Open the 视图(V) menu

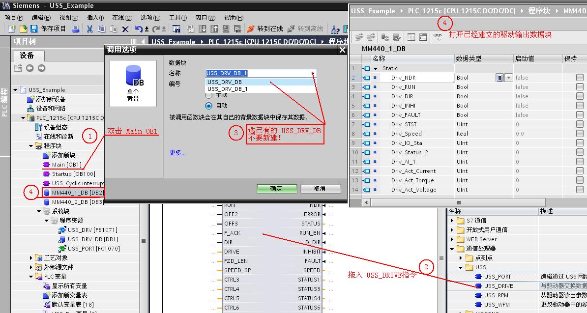pos(68,18)
